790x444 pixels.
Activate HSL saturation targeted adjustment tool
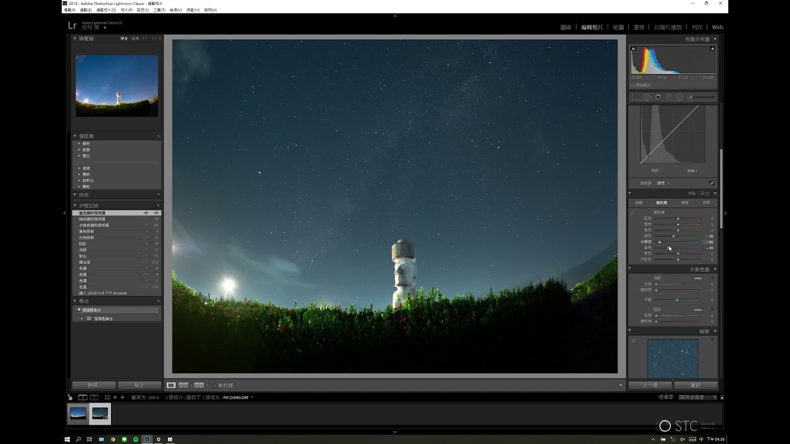(632, 212)
